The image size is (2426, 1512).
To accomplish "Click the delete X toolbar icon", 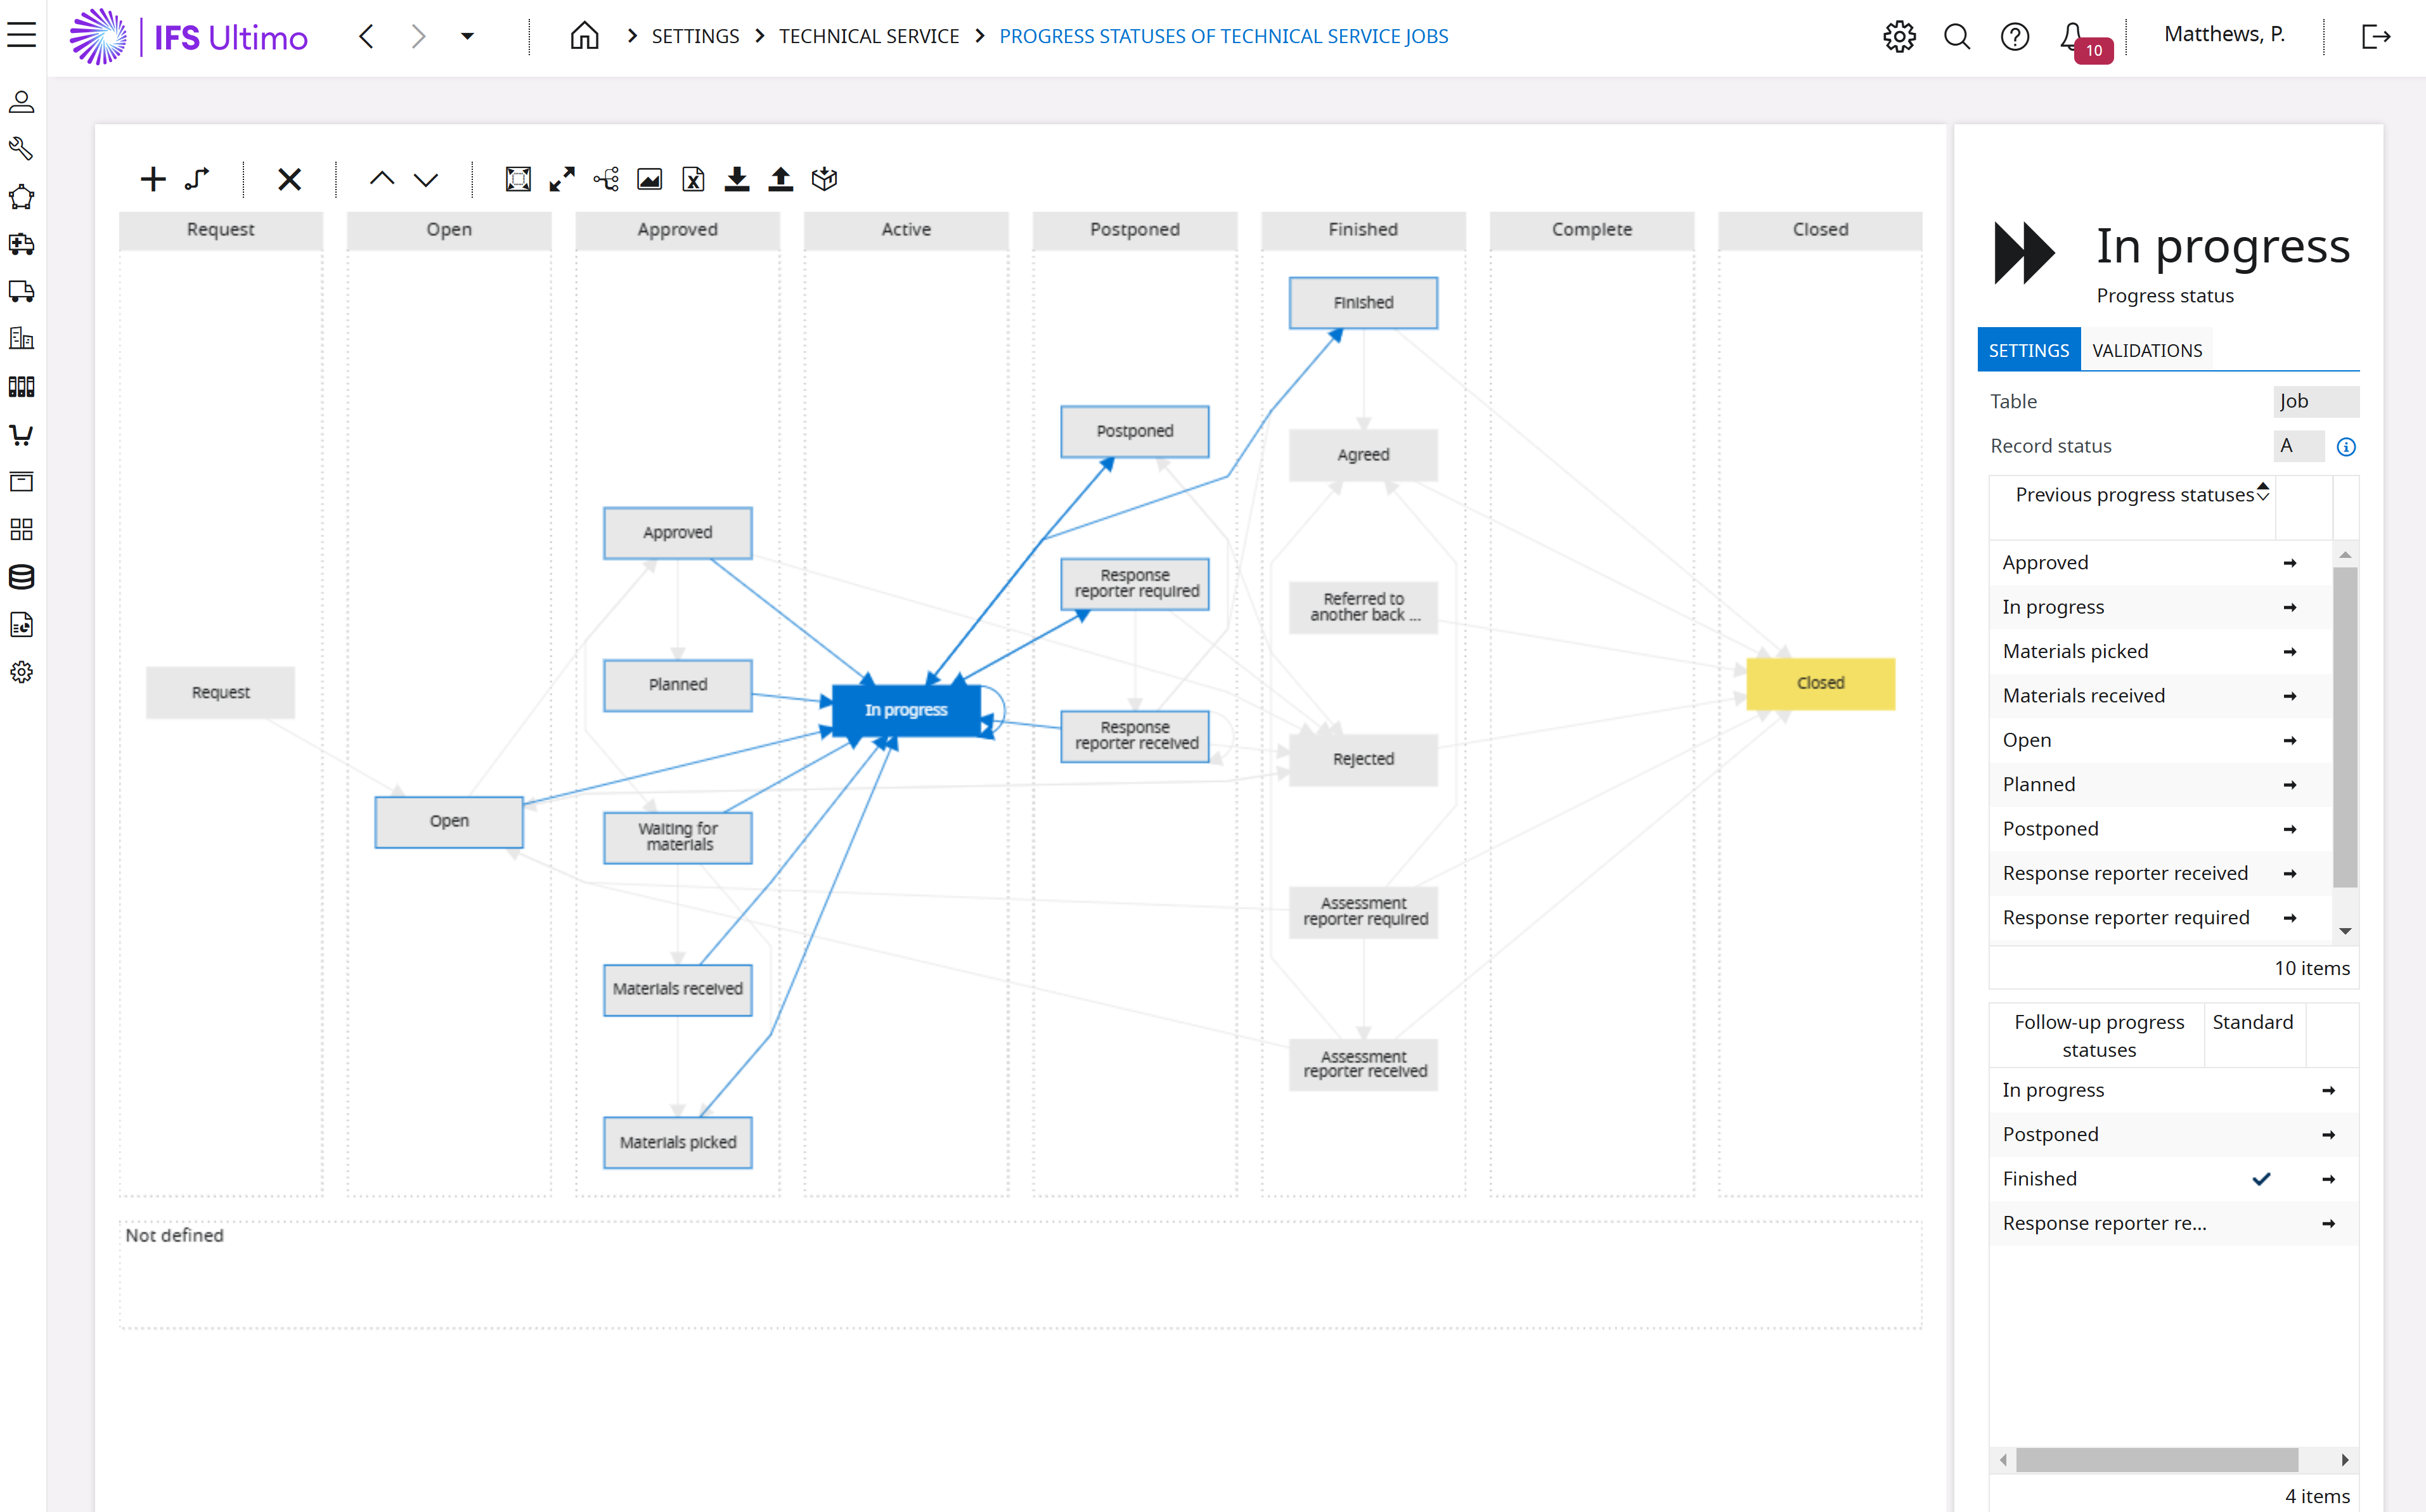I will [x=289, y=179].
